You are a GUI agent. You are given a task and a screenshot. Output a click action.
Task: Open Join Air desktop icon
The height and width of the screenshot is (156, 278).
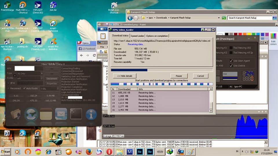(x=53, y=6)
